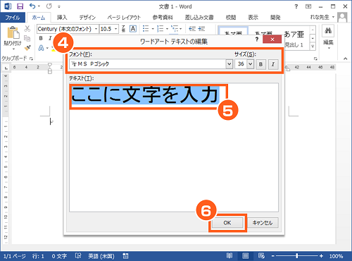The height and width of the screenshot is (261, 352).
Task: Click the Redo icon in title bar
Action: coord(49,6)
